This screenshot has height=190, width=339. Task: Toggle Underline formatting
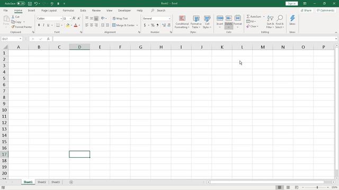[x=48, y=25]
